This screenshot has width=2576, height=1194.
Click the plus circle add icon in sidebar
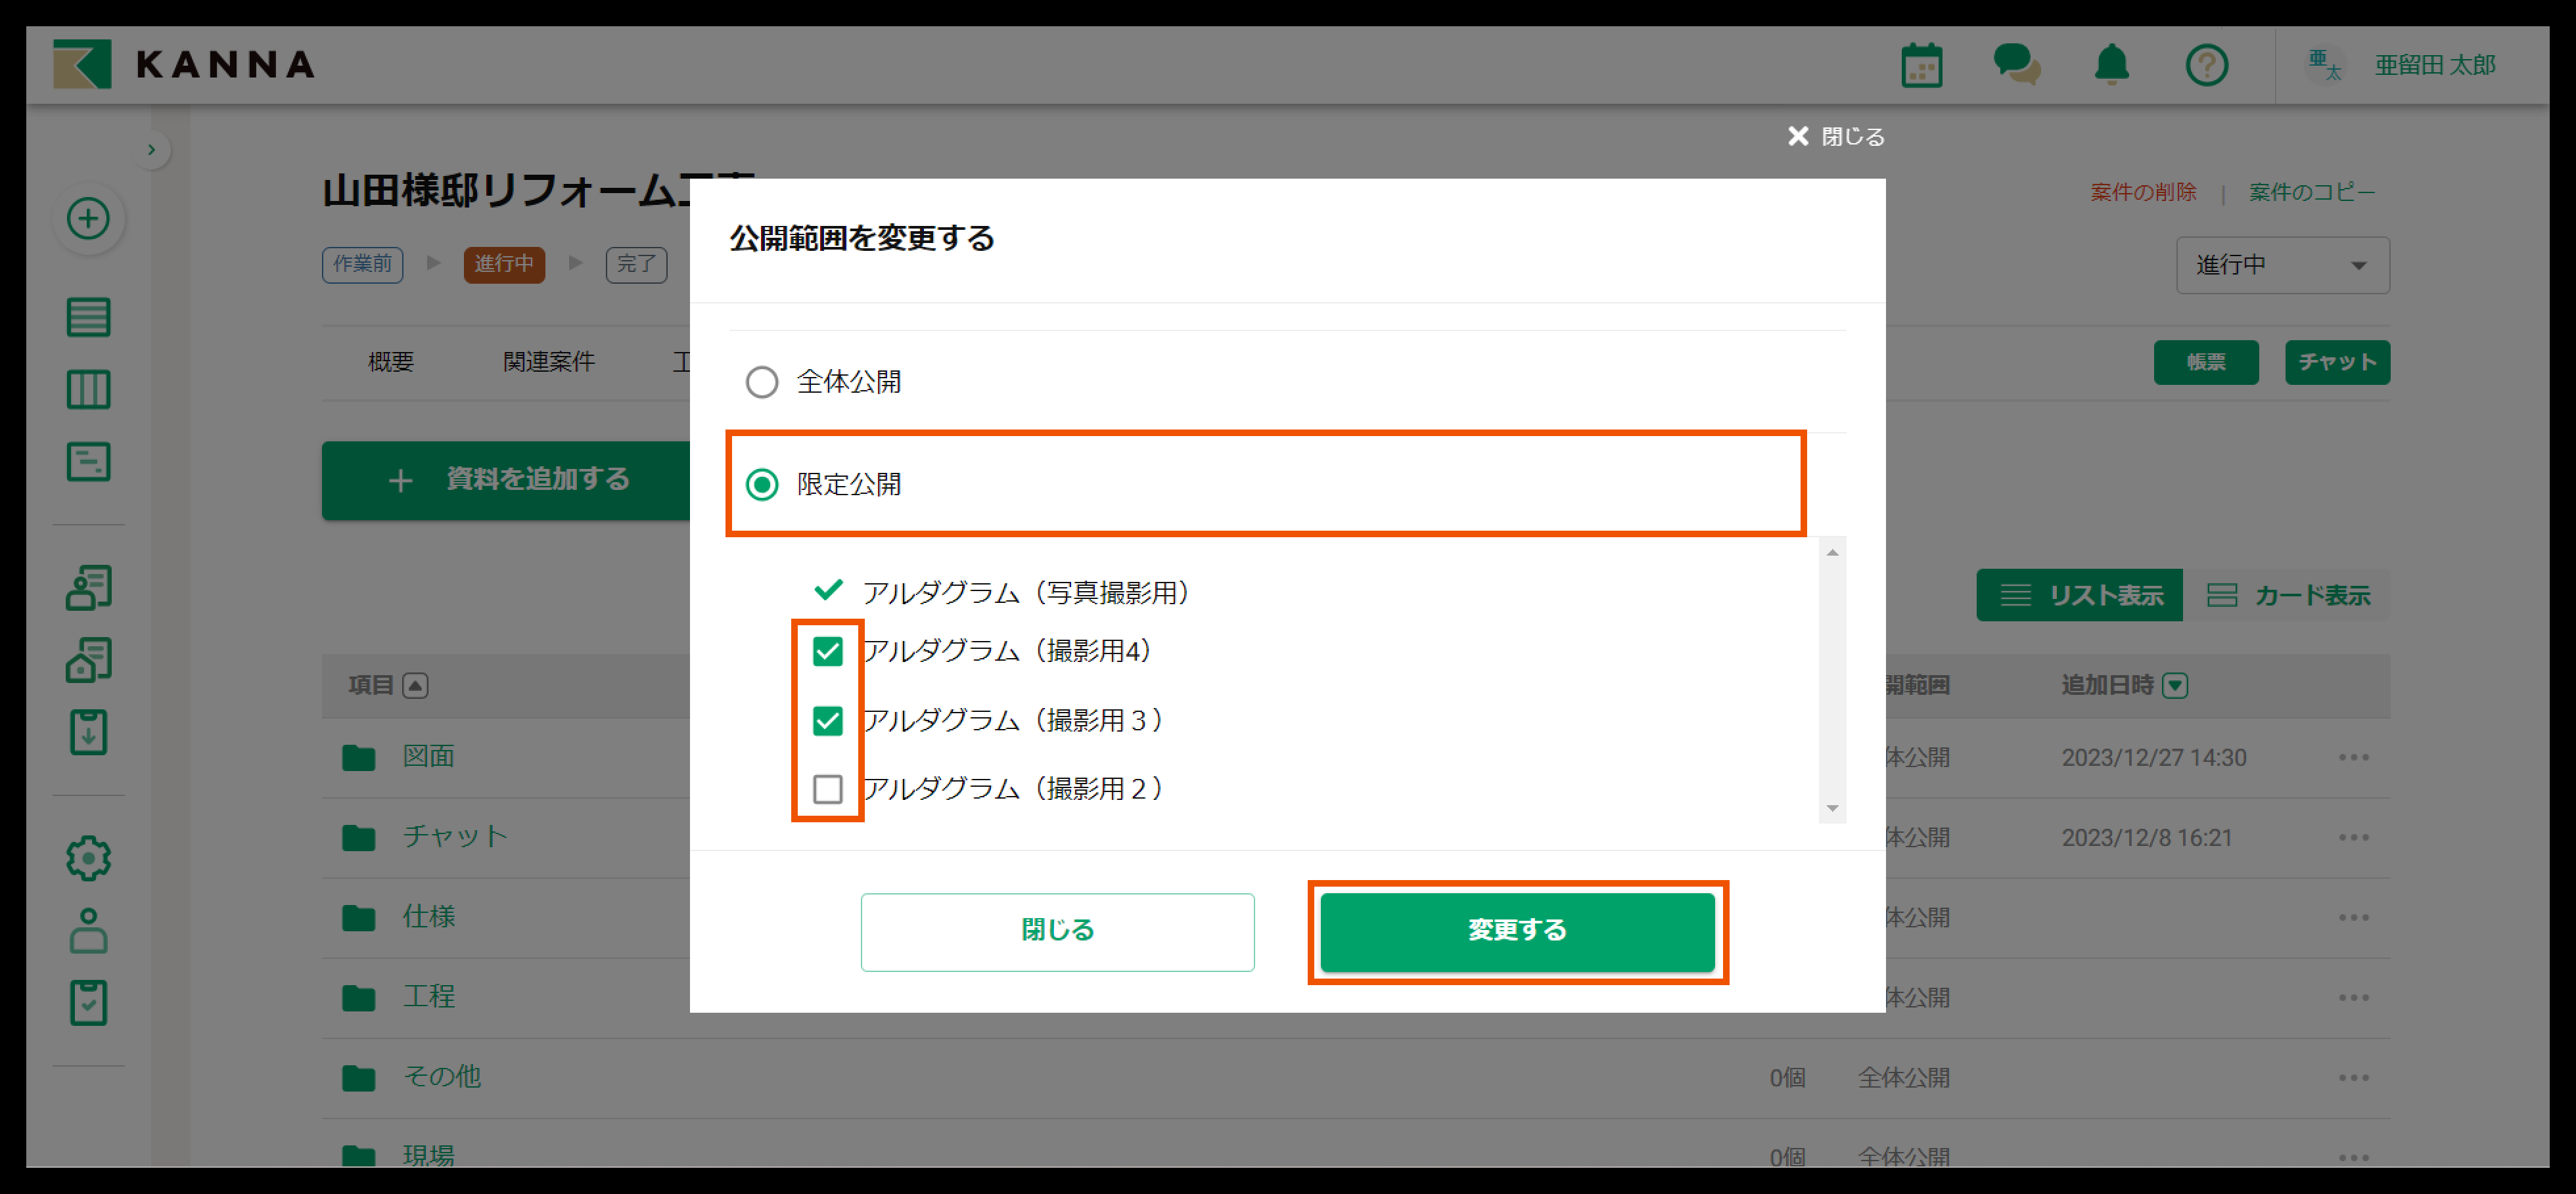click(x=88, y=219)
